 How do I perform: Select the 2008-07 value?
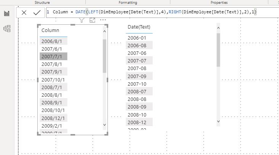(139, 92)
